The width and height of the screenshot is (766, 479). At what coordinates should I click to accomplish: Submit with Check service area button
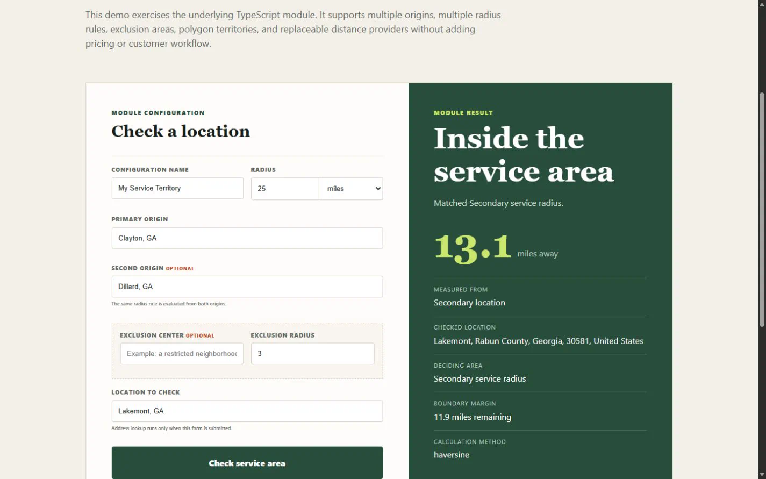(247, 463)
